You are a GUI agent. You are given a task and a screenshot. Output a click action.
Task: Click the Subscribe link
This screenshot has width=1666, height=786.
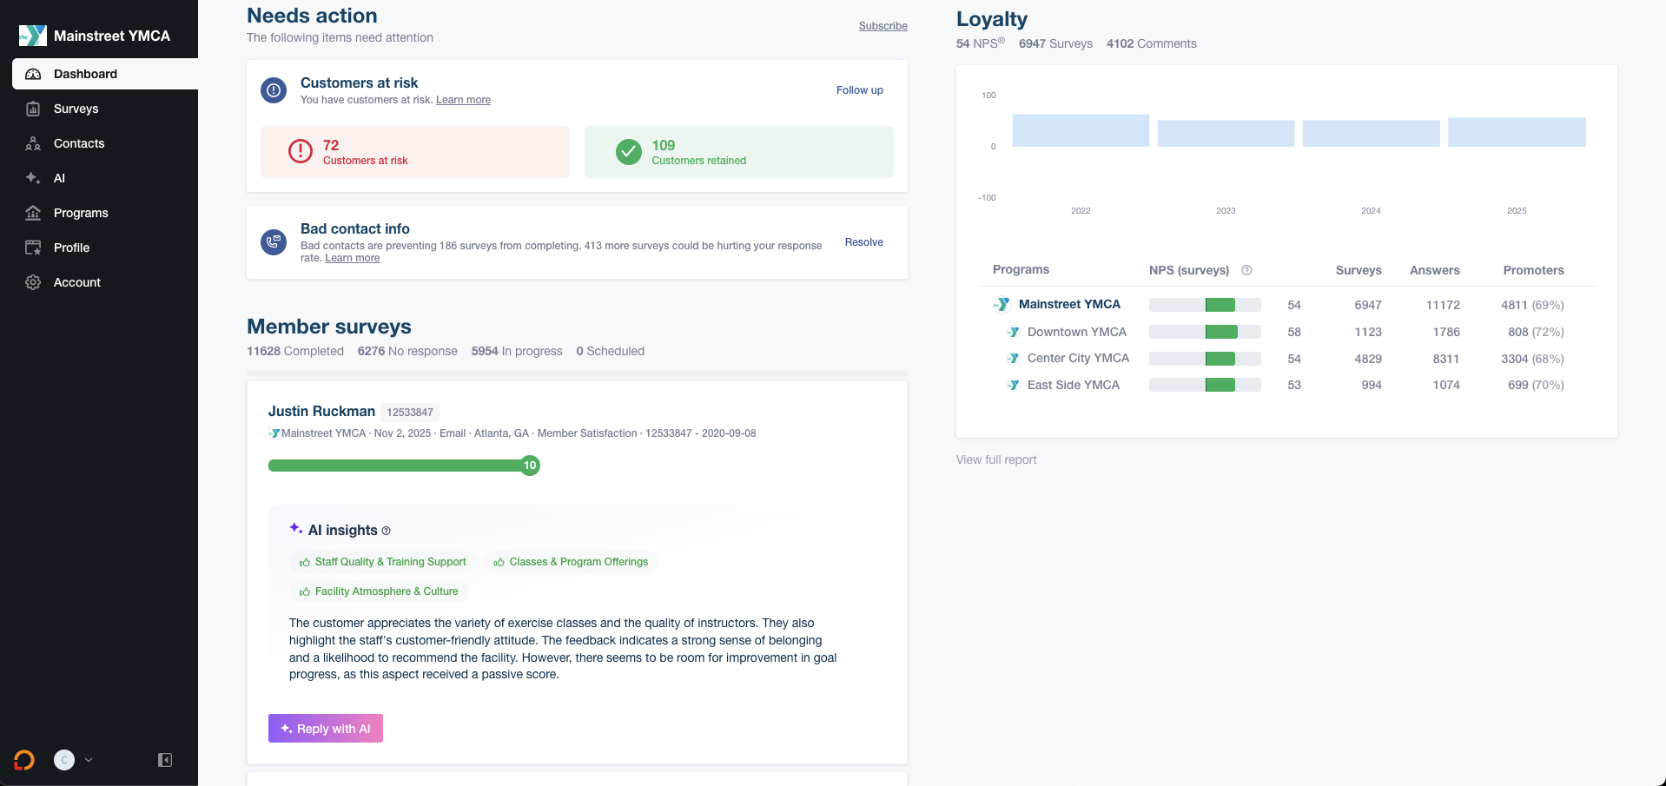[883, 26]
